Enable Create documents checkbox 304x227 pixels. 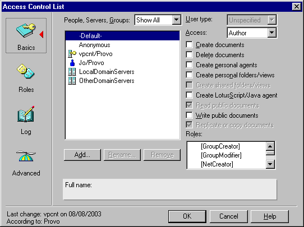click(x=189, y=45)
